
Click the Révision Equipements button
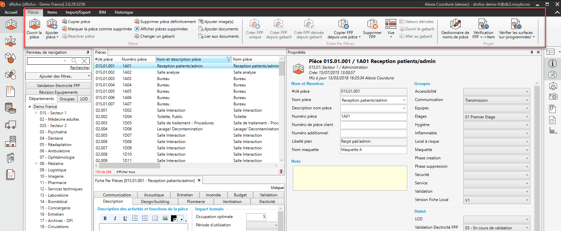click(x=58, y=92)
